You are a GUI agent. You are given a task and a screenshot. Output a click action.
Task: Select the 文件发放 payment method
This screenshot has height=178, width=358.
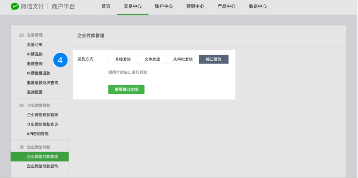pyautogui.click(x=152, y=59)
